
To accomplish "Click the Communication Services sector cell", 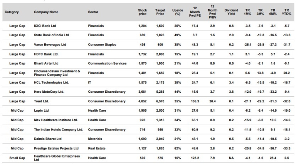I will click(107, 64).
